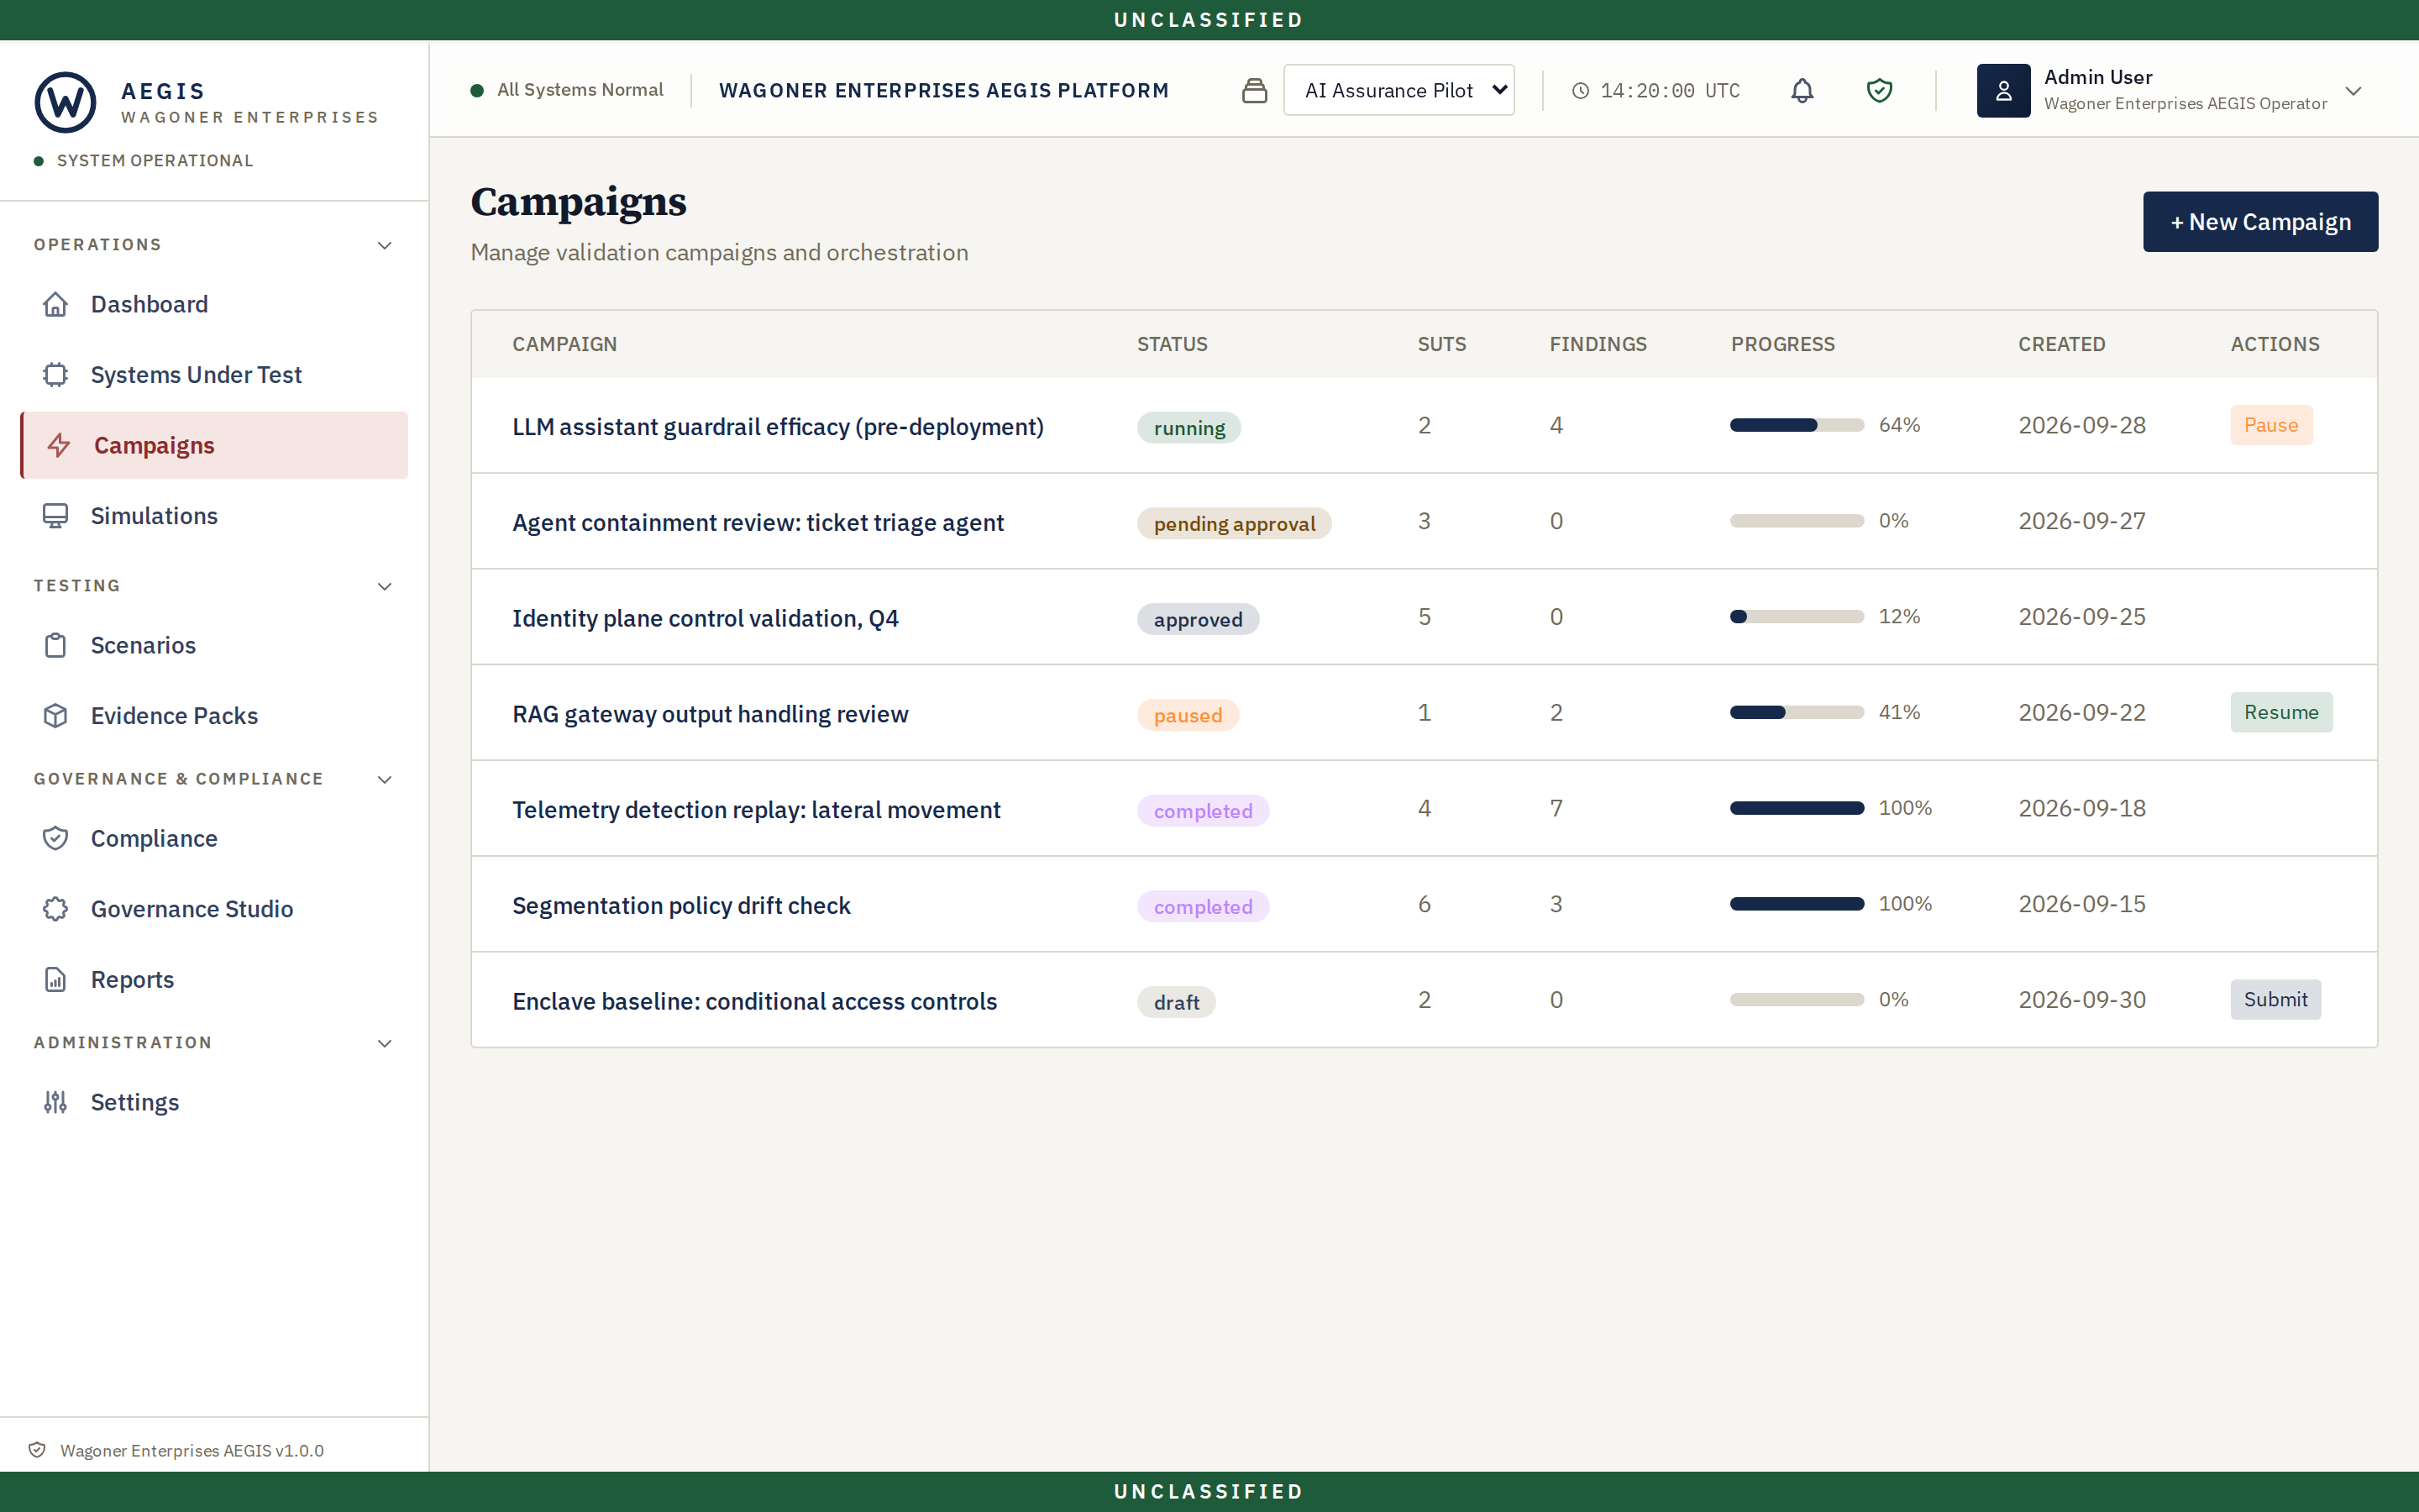Click the paused status badge

(x=1188, y=716)
